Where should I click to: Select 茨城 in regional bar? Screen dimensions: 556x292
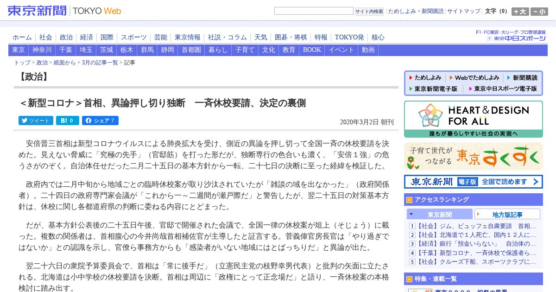107,50
